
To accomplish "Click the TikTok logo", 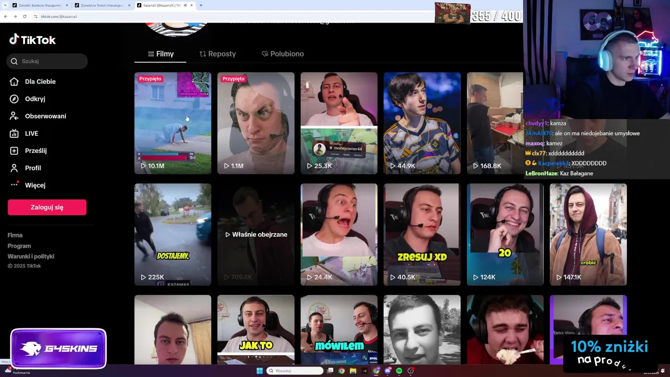I will 32,40.
